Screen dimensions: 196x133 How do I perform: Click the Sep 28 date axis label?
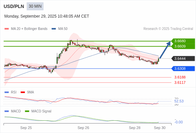pos(135,128)
